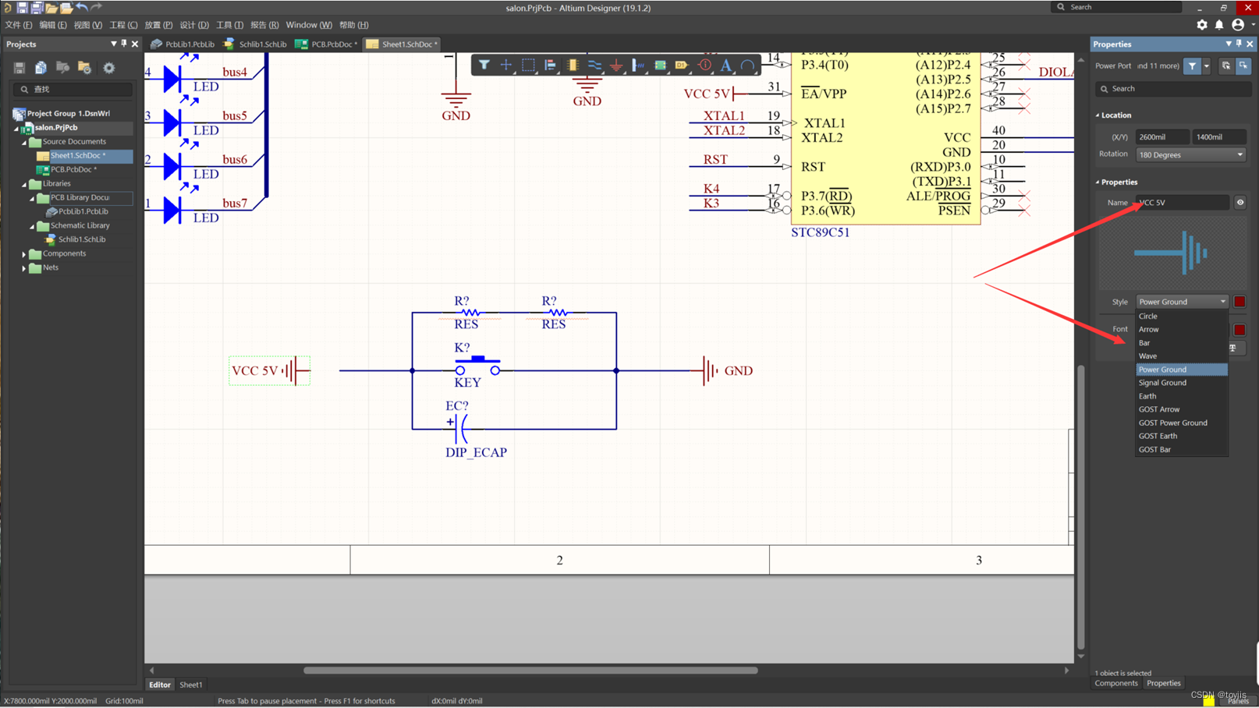Click the Style color swatch

pyautogui.click(x=1239, y=302)
